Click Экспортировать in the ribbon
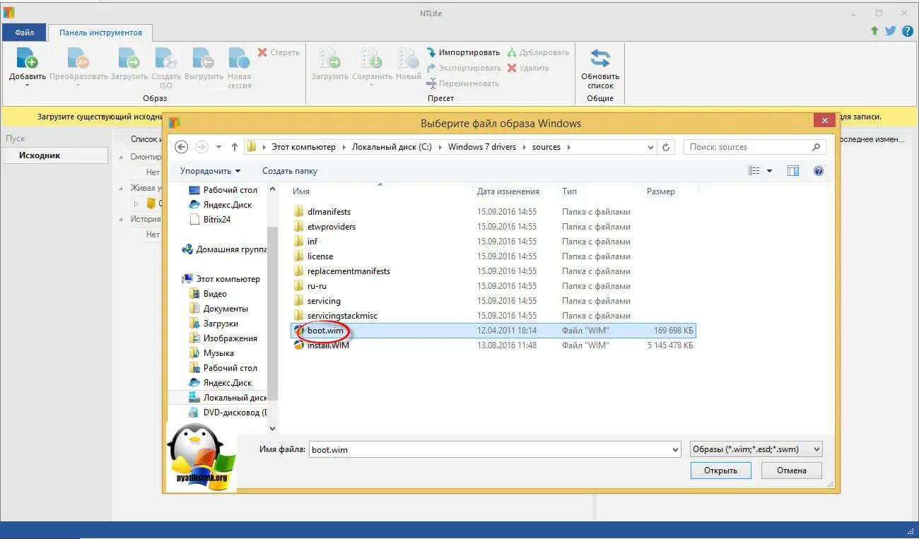This screenshot has height=539, width=919. click(463, 68)
